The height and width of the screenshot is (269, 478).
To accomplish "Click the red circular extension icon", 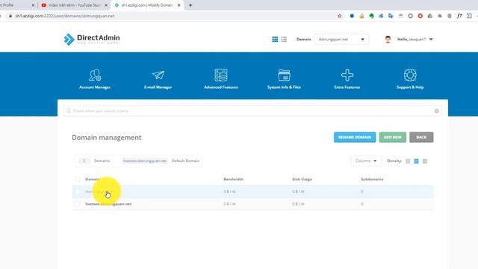I will tap(420, 16).
